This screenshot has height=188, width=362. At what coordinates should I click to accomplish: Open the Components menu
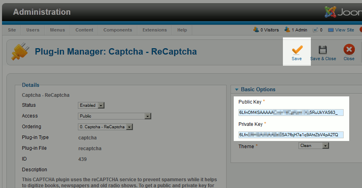[x=117, y=30]
